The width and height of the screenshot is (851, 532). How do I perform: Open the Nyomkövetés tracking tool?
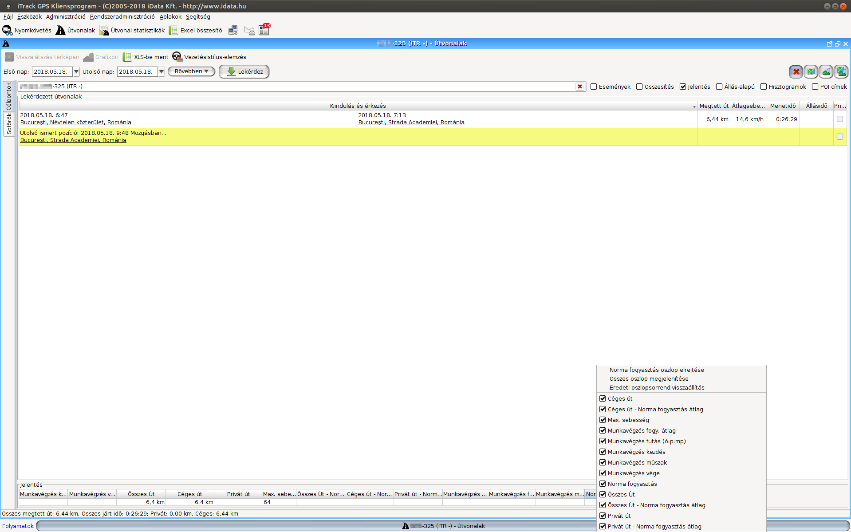pyautogui.click(x=27, y=31)
